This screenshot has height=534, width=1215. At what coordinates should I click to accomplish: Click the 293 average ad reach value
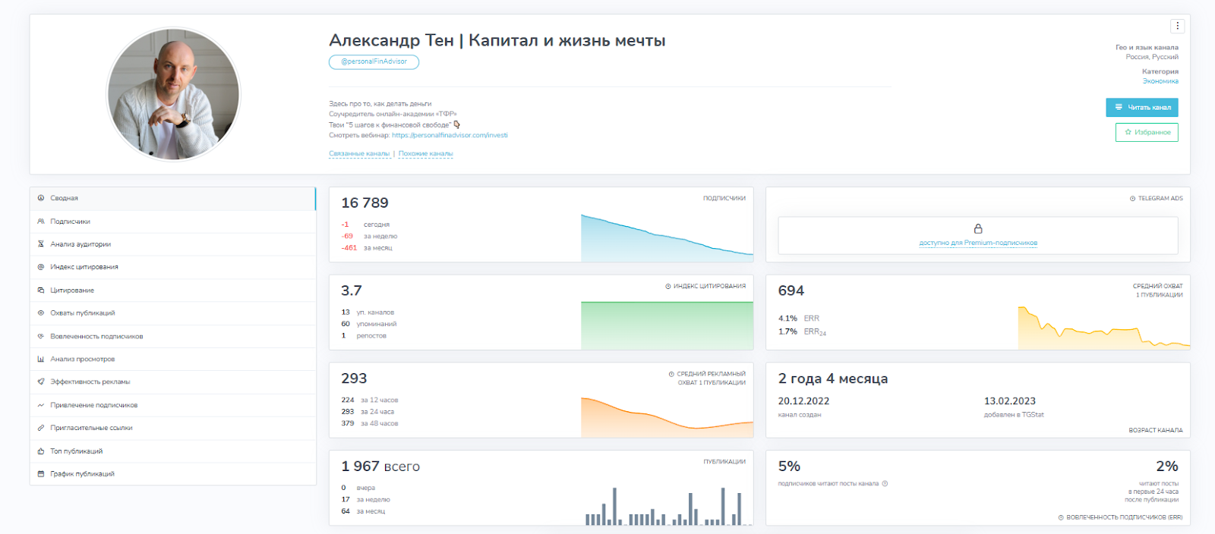coord(354,379)
